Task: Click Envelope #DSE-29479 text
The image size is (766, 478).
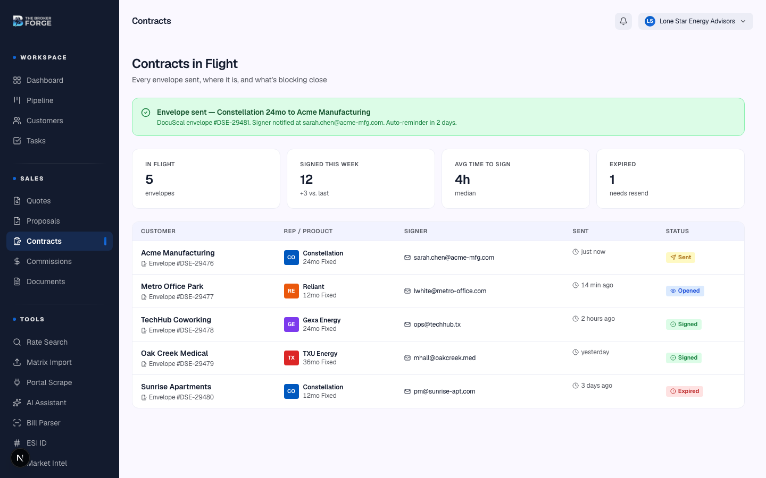Action: tap(181, 364)
